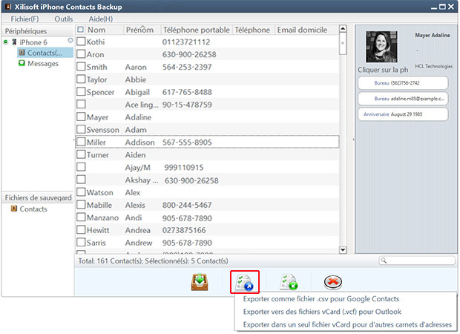Click the red delete contacts icon
Screen dimensions: 460x334
pyautogui.click(x=333, y=282)
